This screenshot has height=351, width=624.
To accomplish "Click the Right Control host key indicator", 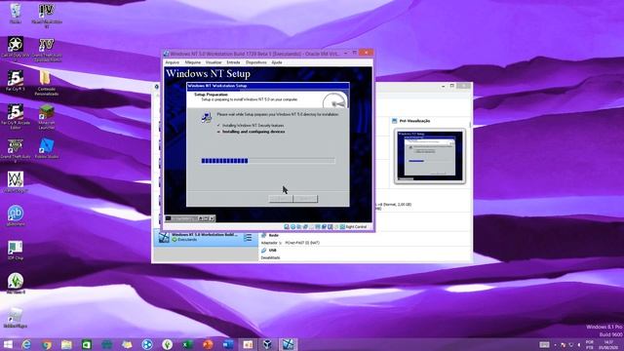I will [356, 227].
